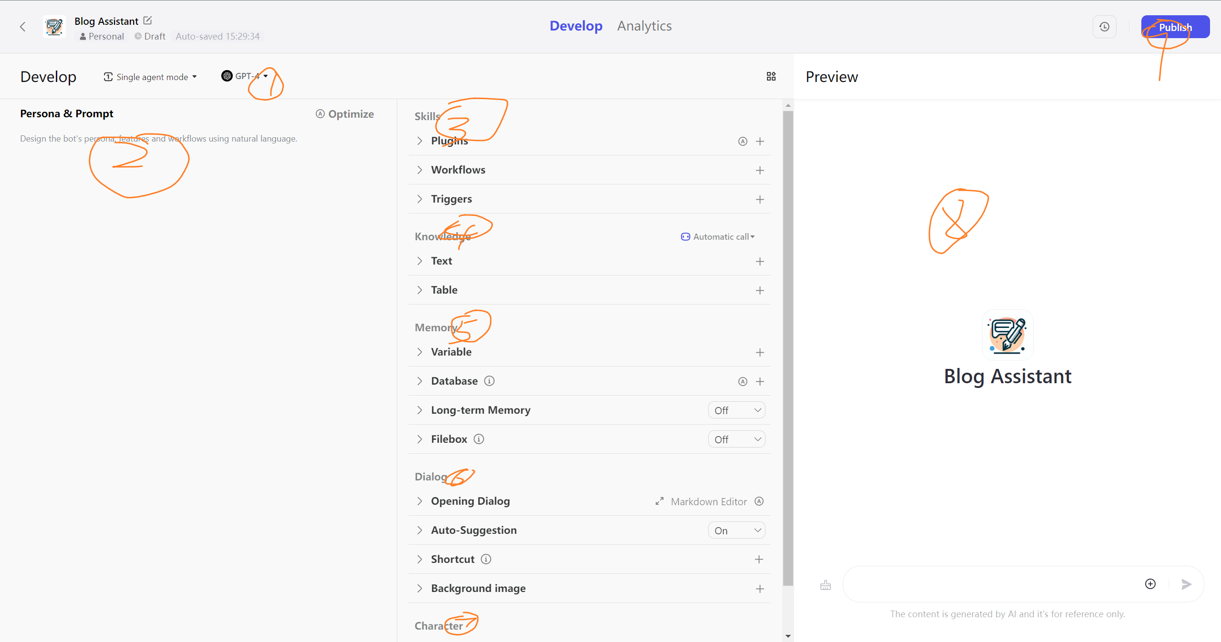Click the clear chat broom icon
Viewport: 1221px width, 642px height.
(826, 585)
